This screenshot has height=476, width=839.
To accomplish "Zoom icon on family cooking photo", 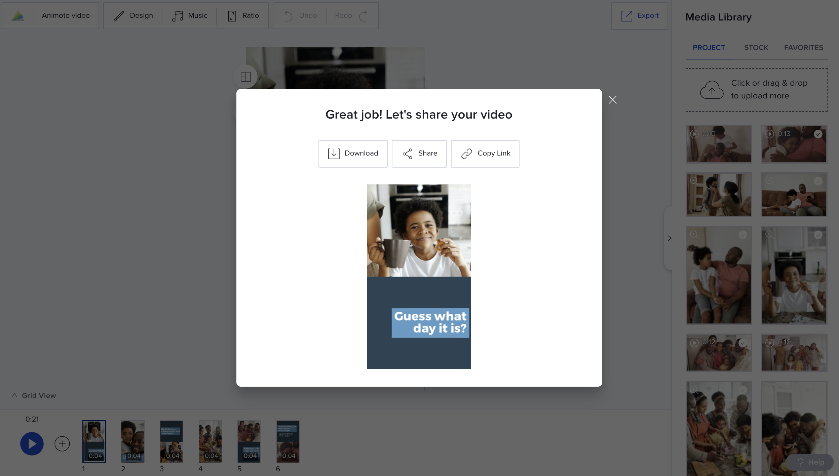I will pyautogui.click(x=694, y=390).
